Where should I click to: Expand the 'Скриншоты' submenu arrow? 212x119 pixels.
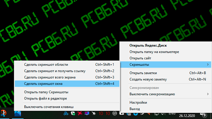coord(208,65)
